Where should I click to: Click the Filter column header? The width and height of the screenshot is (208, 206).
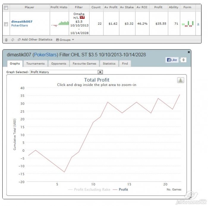[x=79, y=7]
